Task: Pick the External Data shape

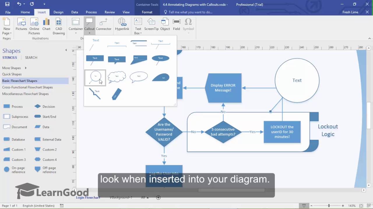Action: [48, 139]
